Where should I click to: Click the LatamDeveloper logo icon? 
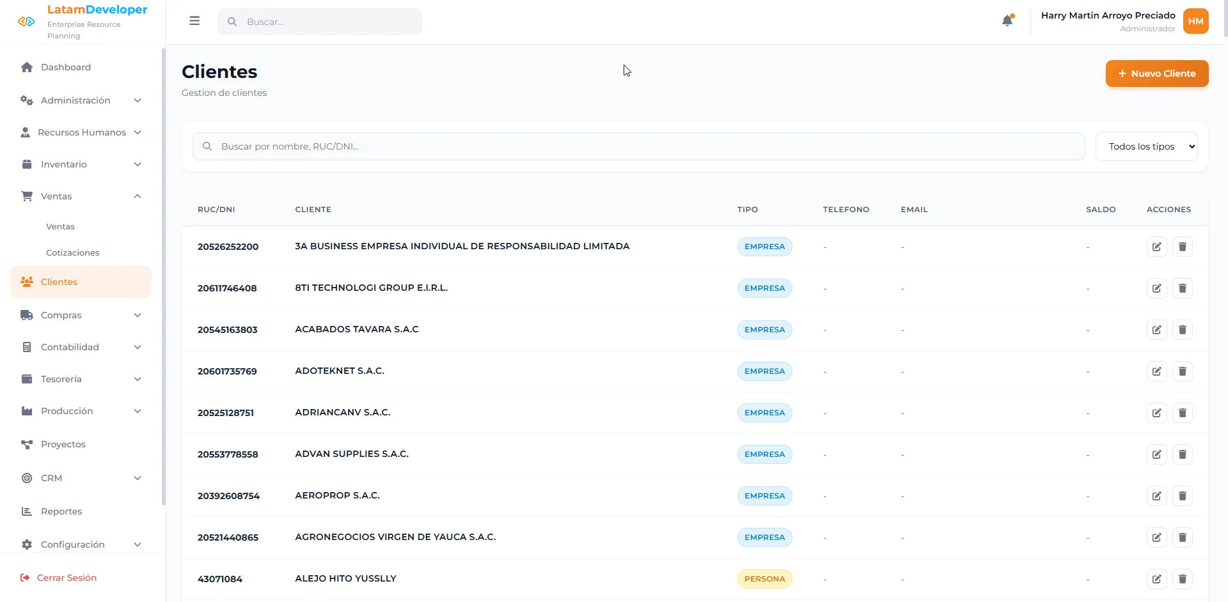pyautogui.click(x=26, y=22)
